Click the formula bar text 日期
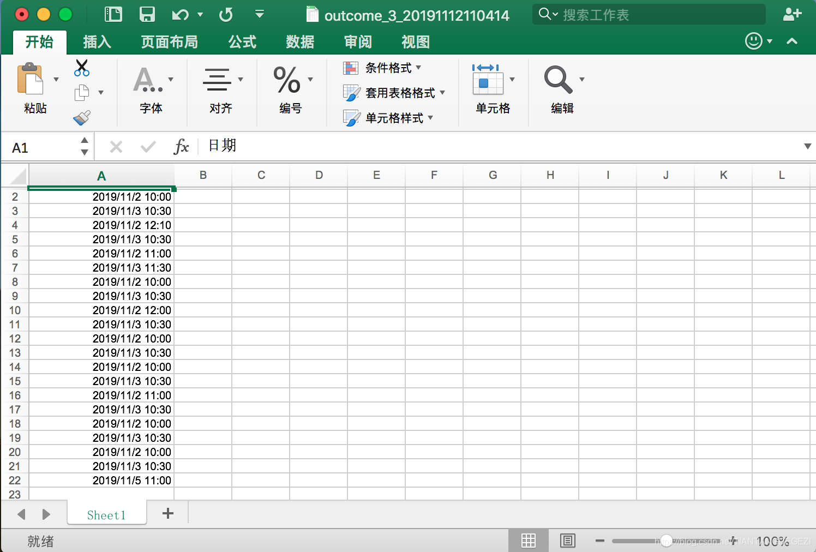The image size is (816, 552). click(222, 146)
